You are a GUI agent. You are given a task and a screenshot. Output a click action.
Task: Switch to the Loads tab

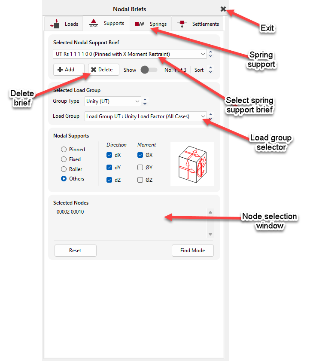64,24
